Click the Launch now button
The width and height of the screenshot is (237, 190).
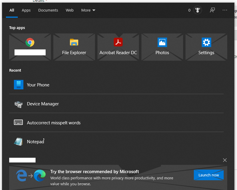209,175
